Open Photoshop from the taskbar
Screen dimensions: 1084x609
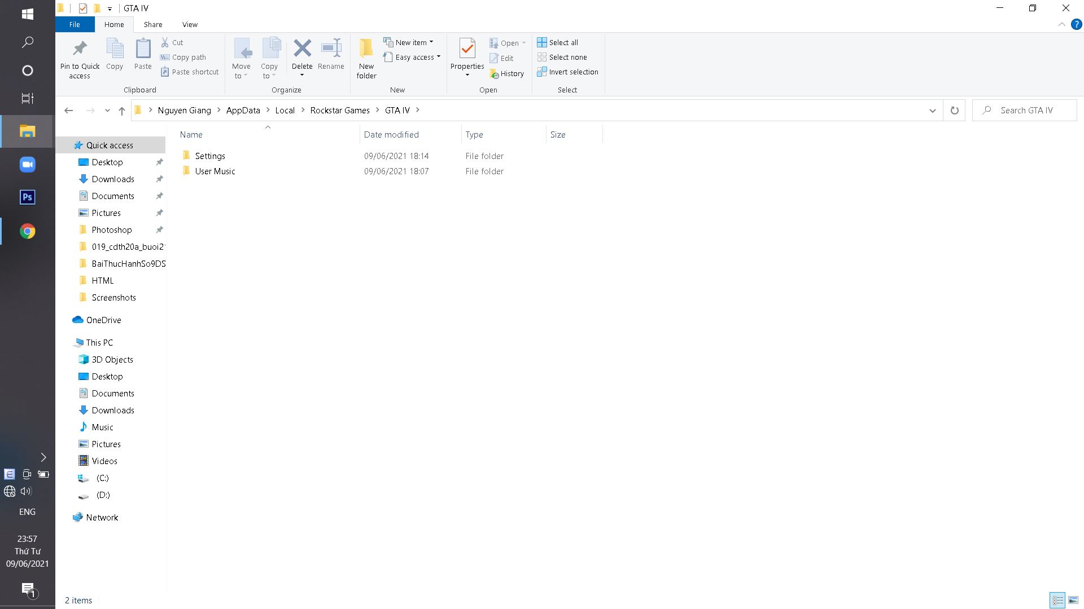[x=27, y=197]
